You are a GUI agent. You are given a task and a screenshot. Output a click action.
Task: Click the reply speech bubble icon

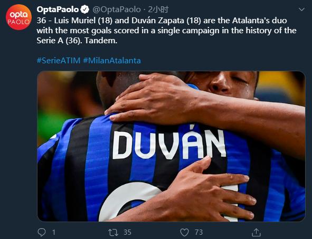42,232
